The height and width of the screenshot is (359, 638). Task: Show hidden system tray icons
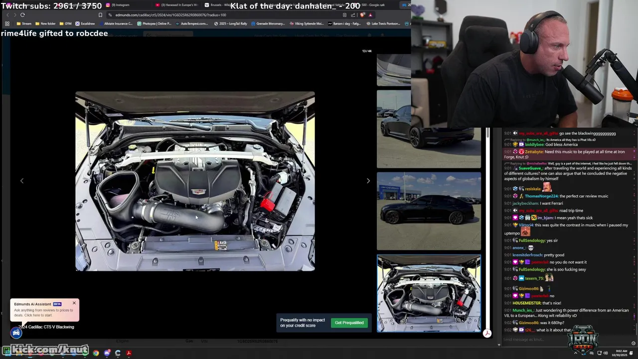click(x=576, y=353)
